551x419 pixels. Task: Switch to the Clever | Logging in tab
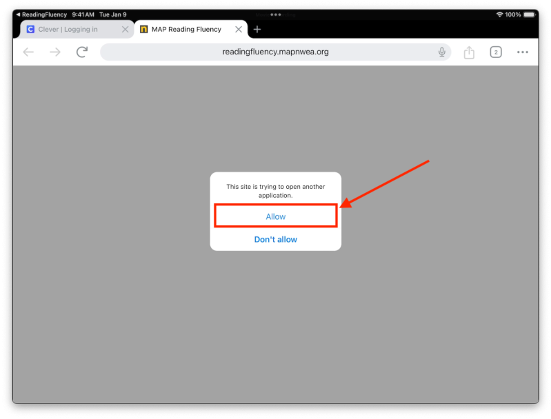point(68,30)
